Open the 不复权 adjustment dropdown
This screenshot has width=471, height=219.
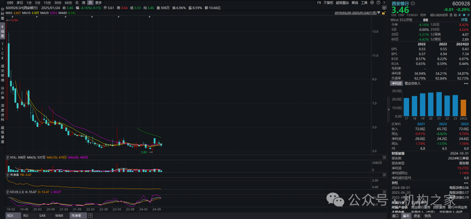pos(329,3)
